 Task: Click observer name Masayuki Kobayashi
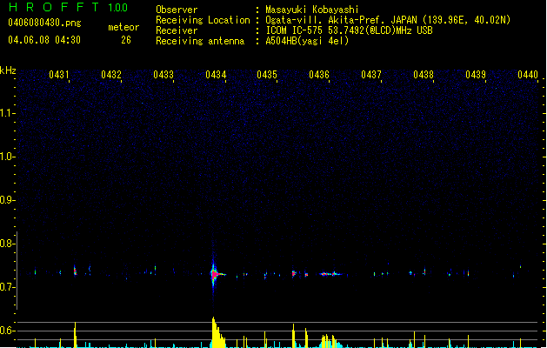[311, 10]
